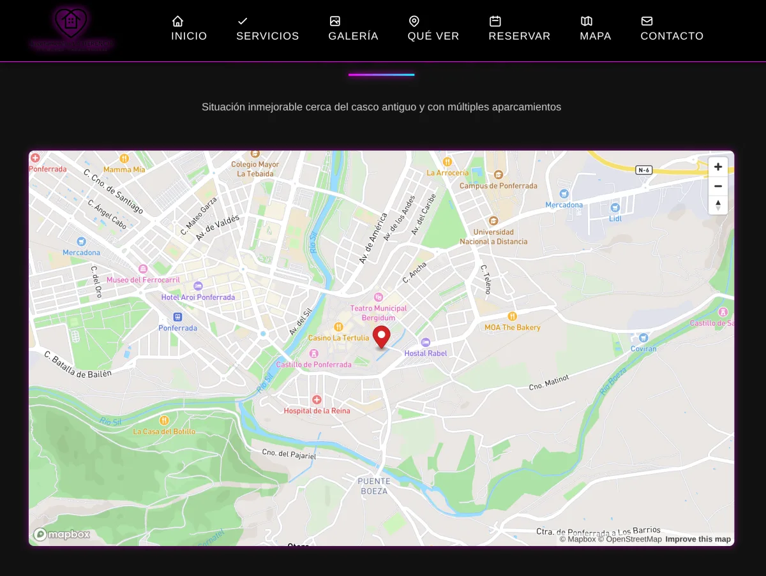Reset map bearing with the compass control

(x=718, y=205)
